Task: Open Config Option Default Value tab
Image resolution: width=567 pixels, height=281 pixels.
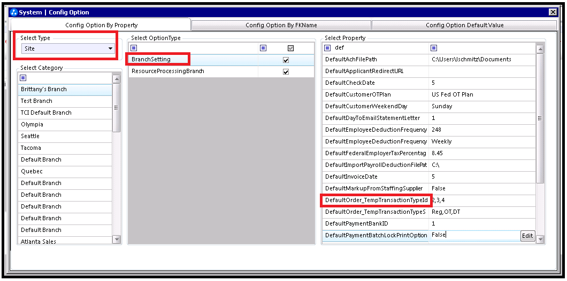Action: click(464, 25)
